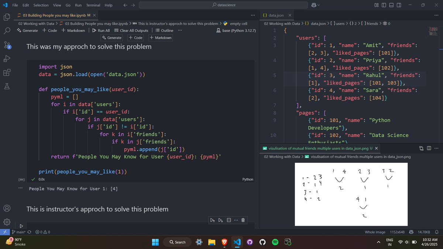The image size is (443, 249).
Task: Open Changes for the image preview editor
Action: (421, 148)
